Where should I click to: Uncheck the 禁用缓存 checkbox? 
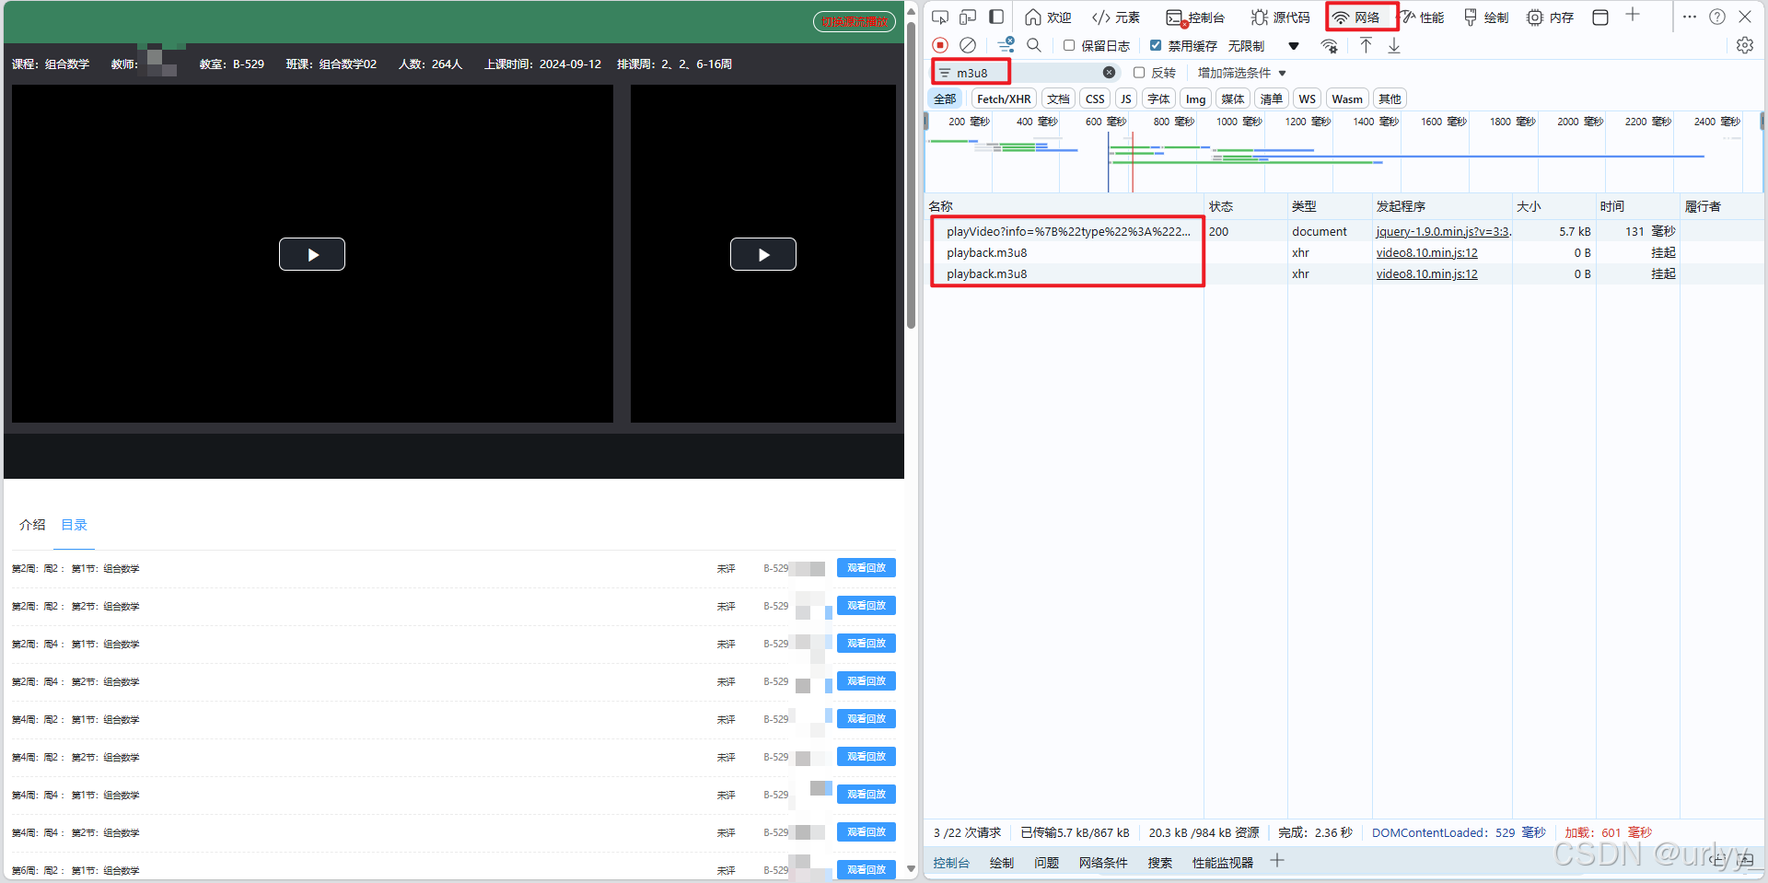(x=1156, y=45)
